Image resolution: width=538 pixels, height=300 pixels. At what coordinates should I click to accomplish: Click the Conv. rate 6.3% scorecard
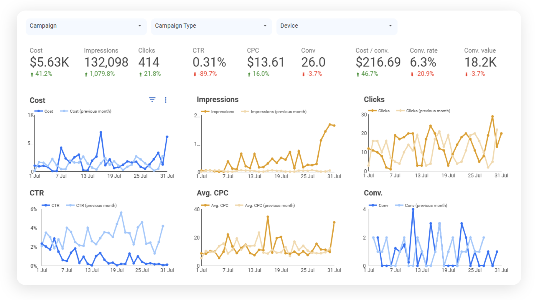point(423,62)
